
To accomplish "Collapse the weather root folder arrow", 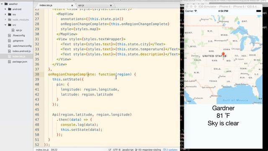I will tap(2, 4).
